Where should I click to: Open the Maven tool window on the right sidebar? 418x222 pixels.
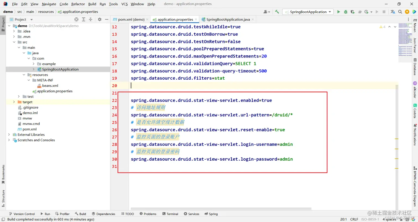click(x=415, y=26)
